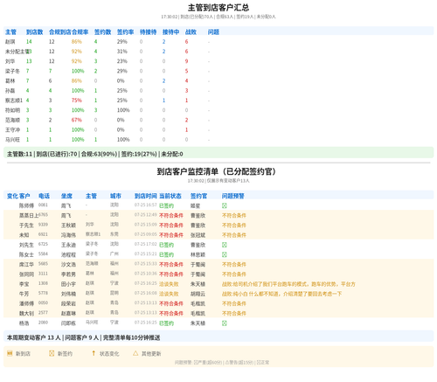Click the 到店数 column header
Screen dimensions: 437x382
pos(34,32)
